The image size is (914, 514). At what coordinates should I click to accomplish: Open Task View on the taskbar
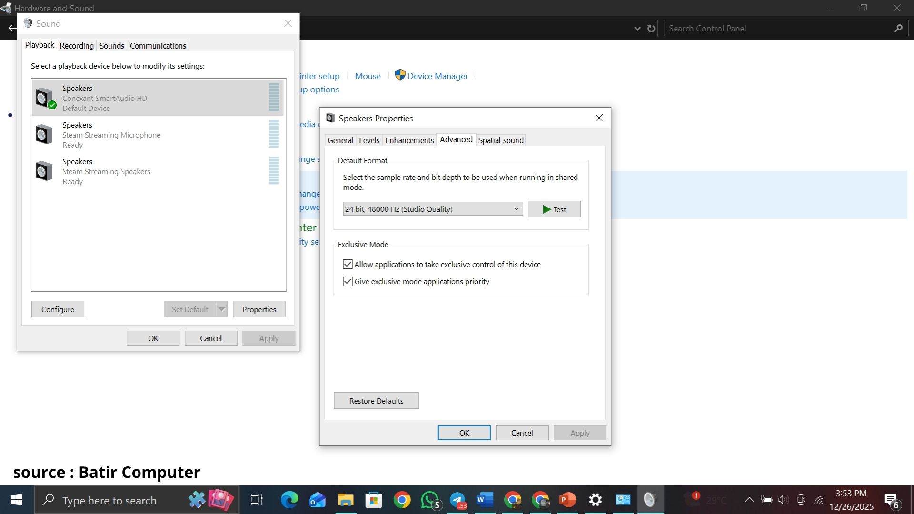pos(257,500)
